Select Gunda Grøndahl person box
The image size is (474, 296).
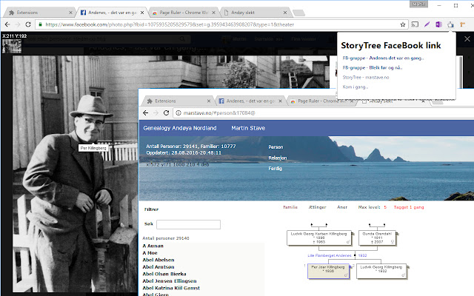coord(377,238)
